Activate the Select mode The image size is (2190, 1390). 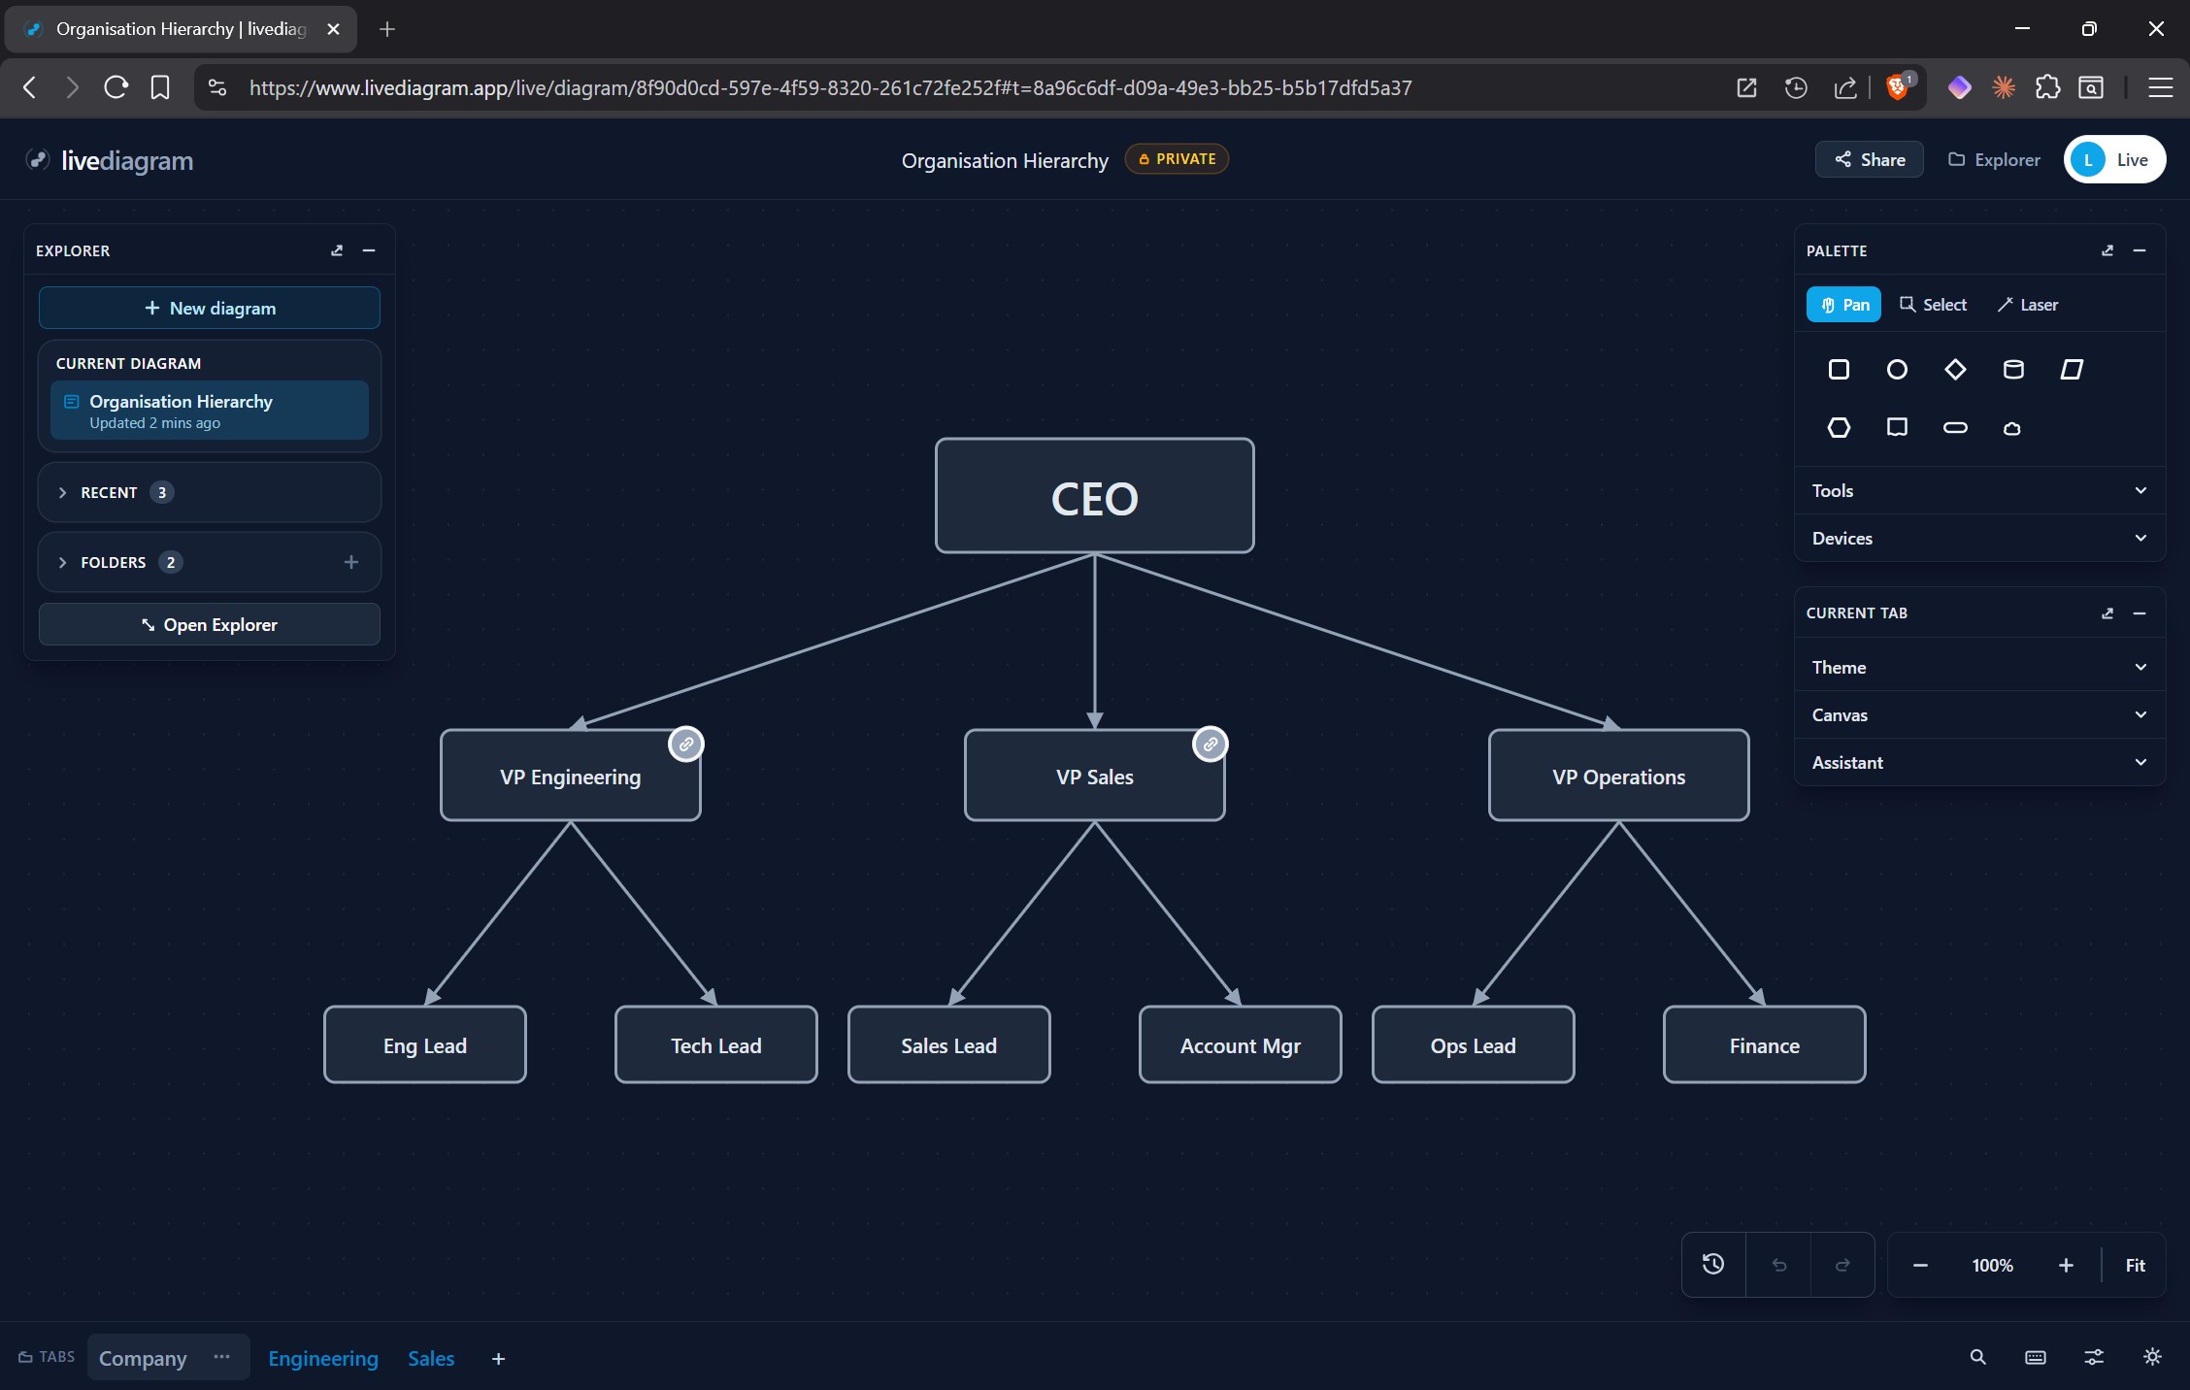point(1933,305)
